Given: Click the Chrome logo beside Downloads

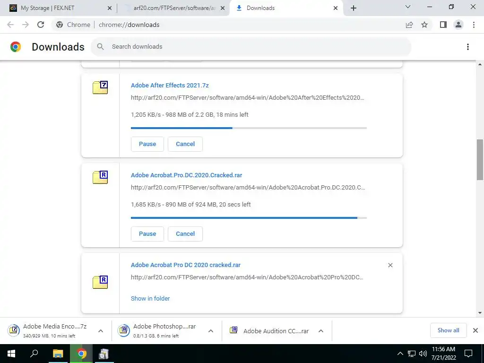Looking at the screenshot, I should tap(16, 47).
